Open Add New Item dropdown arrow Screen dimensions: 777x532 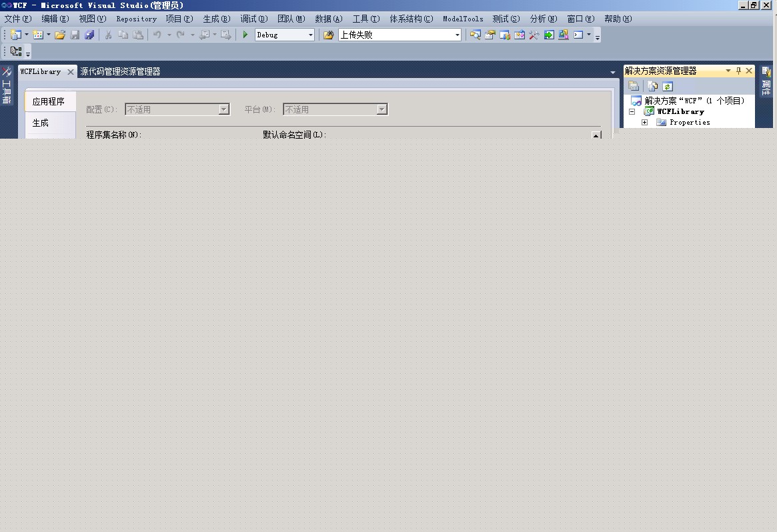pos(49,35)
